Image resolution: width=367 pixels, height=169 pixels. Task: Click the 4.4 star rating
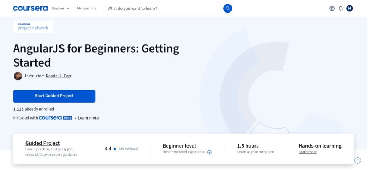(x=110, y=148)
